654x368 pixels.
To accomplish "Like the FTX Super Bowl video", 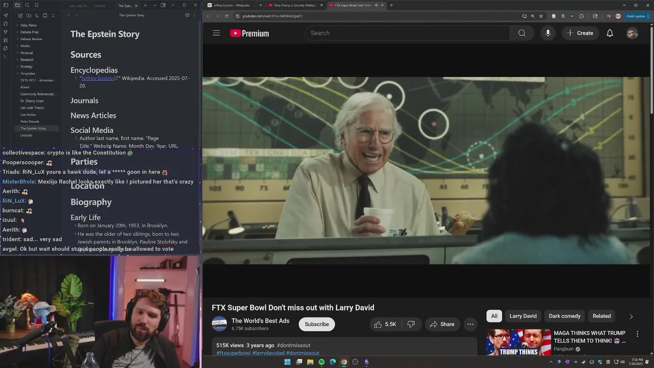I will tap(385, 324).
